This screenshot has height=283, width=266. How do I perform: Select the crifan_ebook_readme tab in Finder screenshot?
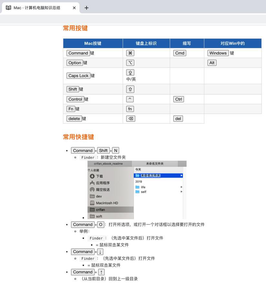[109, 164]
